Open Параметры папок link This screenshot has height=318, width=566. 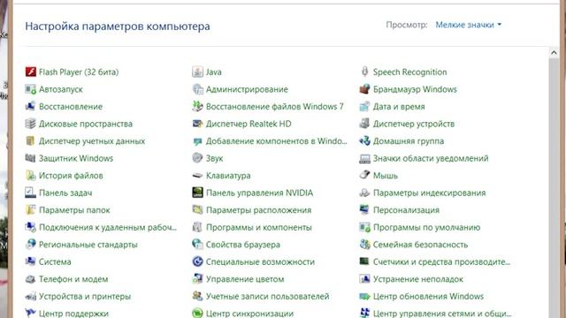[74, 210]
